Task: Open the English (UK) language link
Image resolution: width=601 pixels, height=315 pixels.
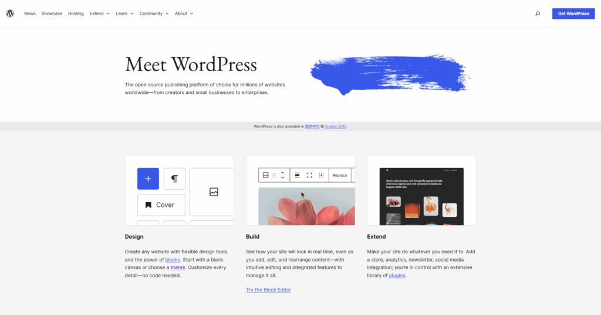Action: tap(336, 126)
